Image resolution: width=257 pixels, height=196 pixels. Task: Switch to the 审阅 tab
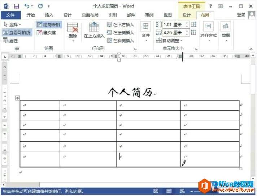click(x=149, y=15)
